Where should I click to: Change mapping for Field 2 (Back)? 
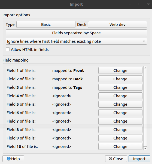pyautogui.click(x=120, y=79)
